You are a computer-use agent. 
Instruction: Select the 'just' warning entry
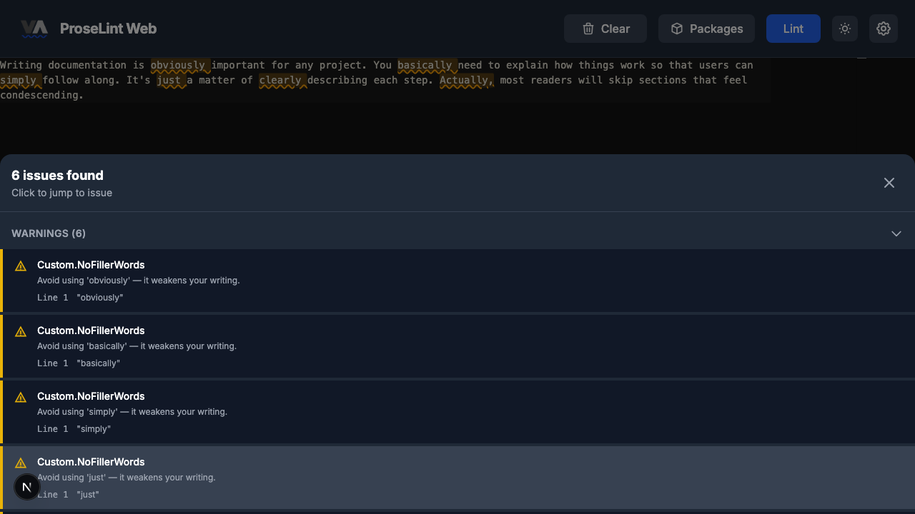[457, 478]
